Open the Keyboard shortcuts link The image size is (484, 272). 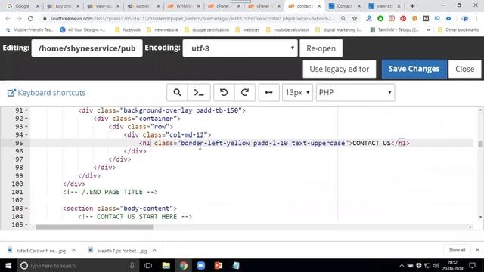[x=46, y=93]
